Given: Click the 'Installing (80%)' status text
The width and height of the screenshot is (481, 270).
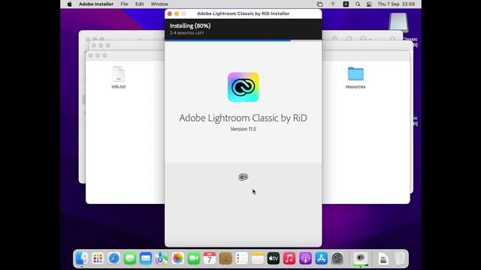Looking at the screenshot, I should (x=190, y=25).
